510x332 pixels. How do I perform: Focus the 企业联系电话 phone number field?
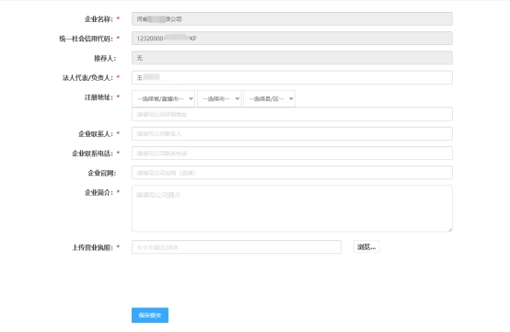tap(292, 153)
